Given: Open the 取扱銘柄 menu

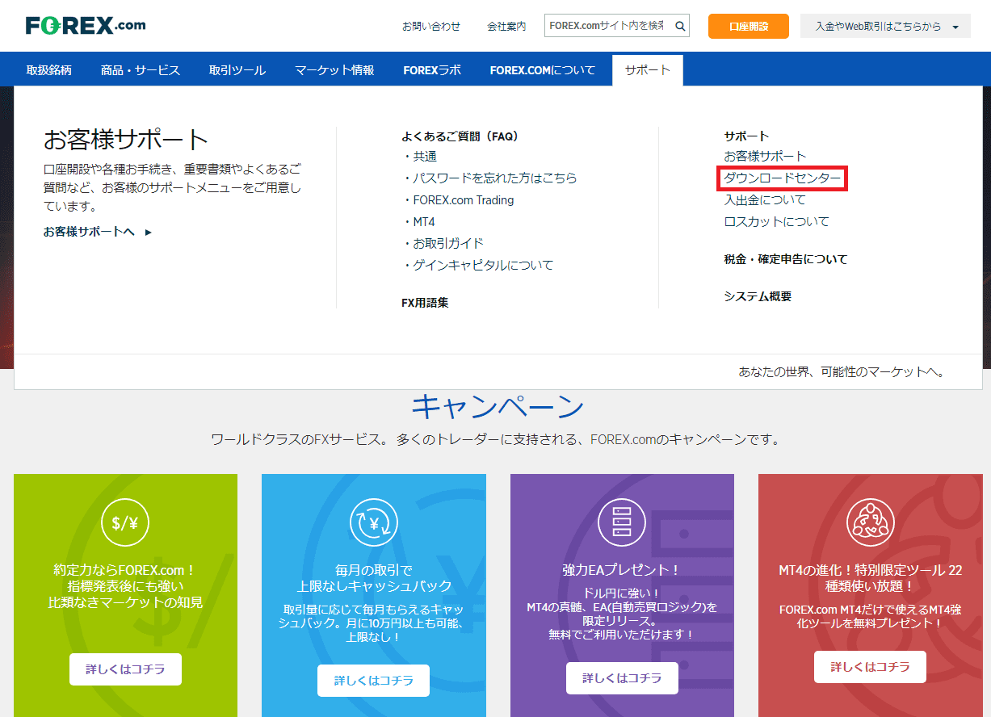Looking at the screenshot, I should point(49,70).
